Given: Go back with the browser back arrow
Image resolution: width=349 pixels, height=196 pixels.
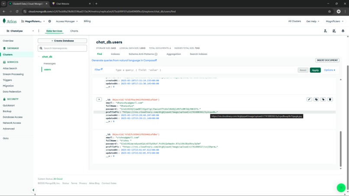Looking at the screenshot, I should 4,11.
